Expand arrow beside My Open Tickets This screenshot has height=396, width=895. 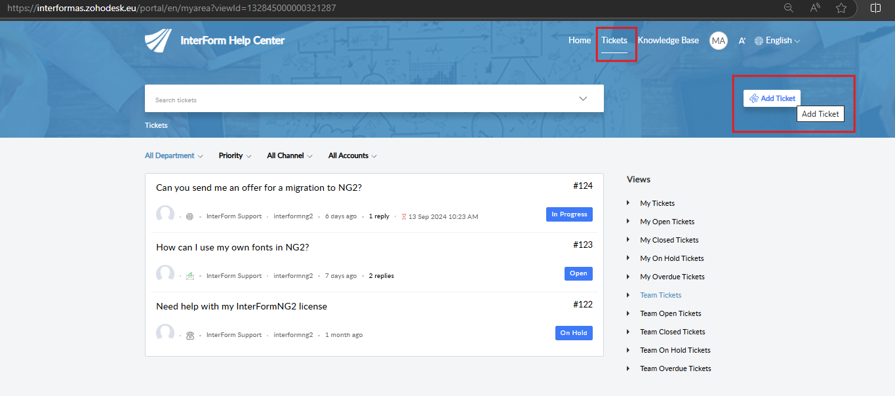pyautogui.click(x=628, y=222)
